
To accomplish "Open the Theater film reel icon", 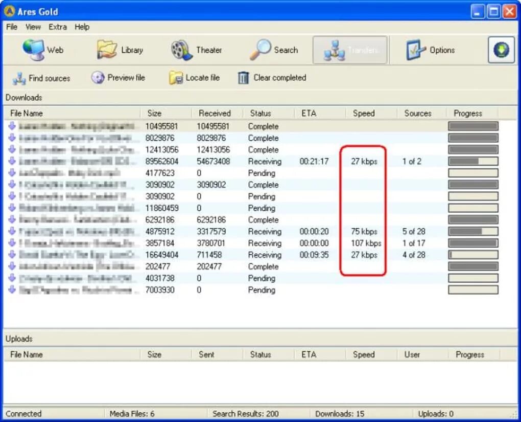I will click(x=181, y=50).
